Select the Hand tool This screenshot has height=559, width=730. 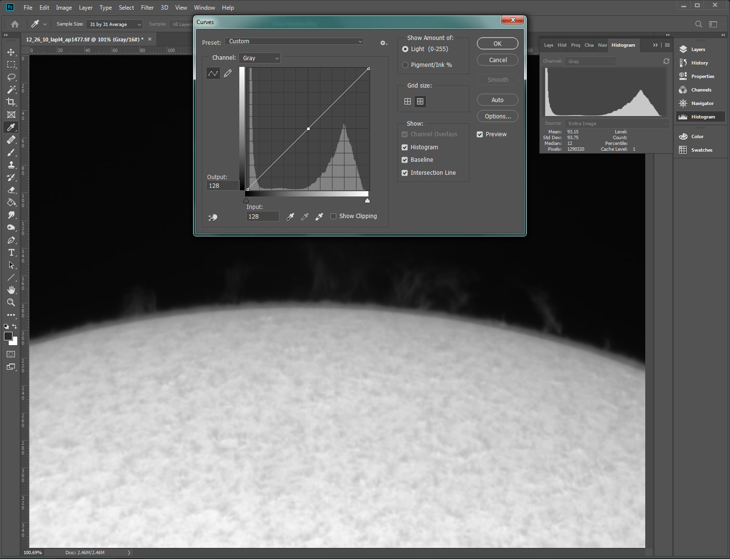pos(11,290)
